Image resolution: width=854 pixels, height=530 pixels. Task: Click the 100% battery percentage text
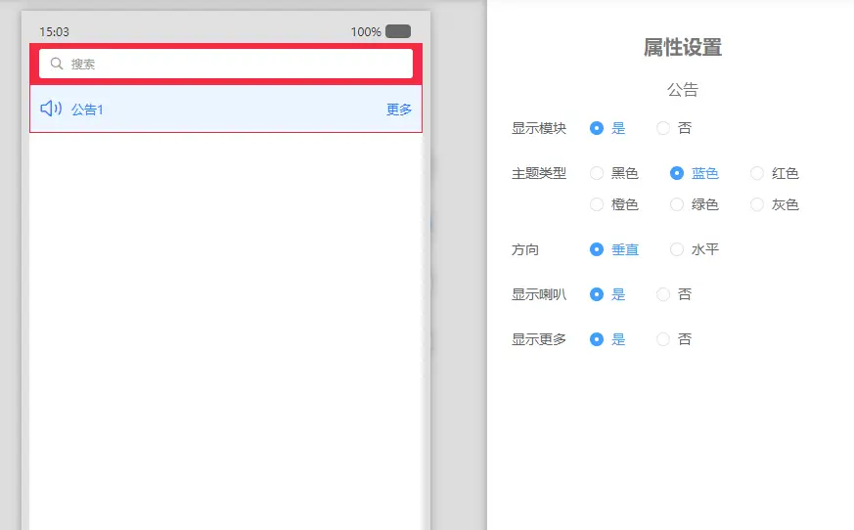point(366,32)
